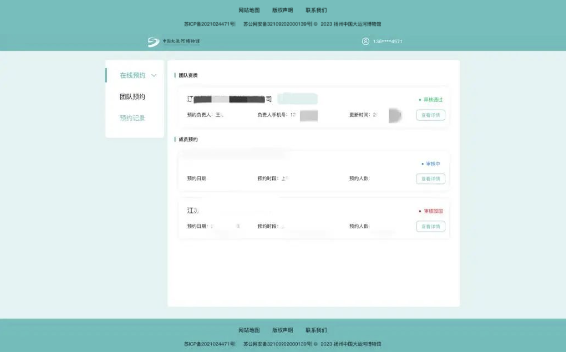Click 查看详情 on the 审核通过 card
This screenshot has height=352, width=566.
click(430, 115)
